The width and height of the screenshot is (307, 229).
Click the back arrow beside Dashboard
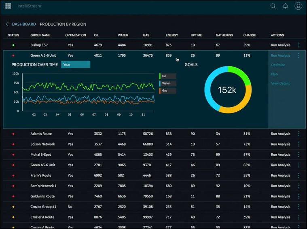coord(7,24)
